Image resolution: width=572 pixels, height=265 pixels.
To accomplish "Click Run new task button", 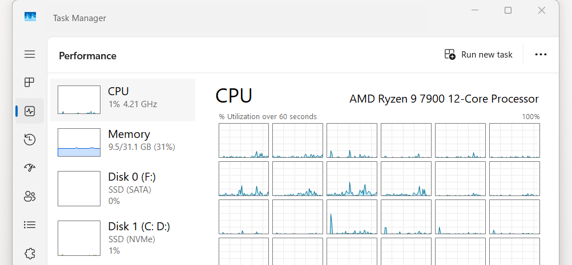I will (478, 55).
